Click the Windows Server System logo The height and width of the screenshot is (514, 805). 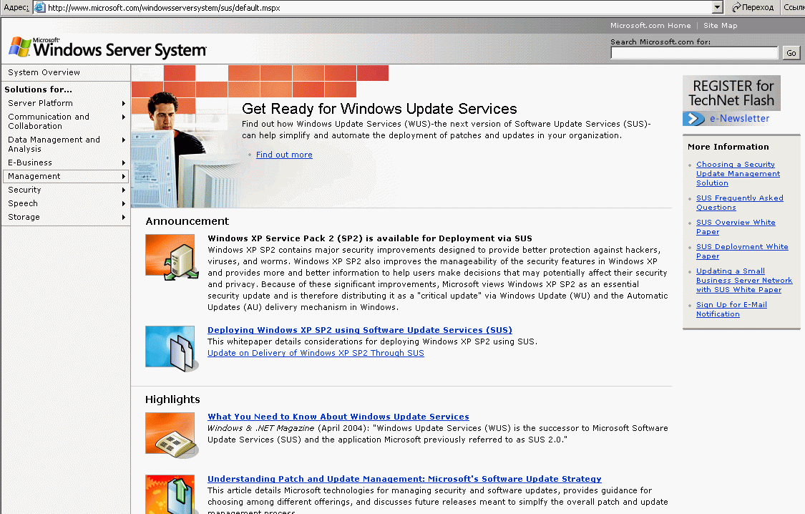[x=107, y=48]
